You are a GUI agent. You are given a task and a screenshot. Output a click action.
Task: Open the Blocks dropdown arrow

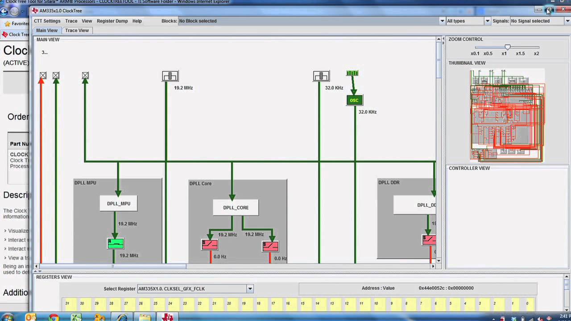442,21
